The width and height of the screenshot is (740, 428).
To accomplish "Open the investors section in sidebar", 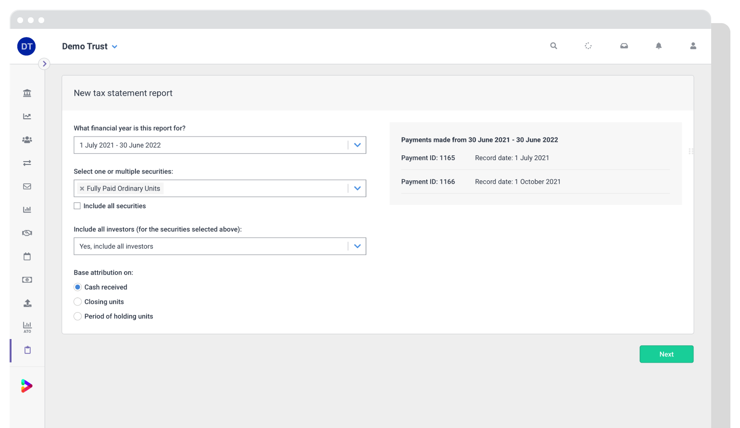I will 27,139.
